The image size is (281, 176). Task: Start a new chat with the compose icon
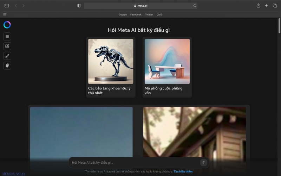[7, 46]
